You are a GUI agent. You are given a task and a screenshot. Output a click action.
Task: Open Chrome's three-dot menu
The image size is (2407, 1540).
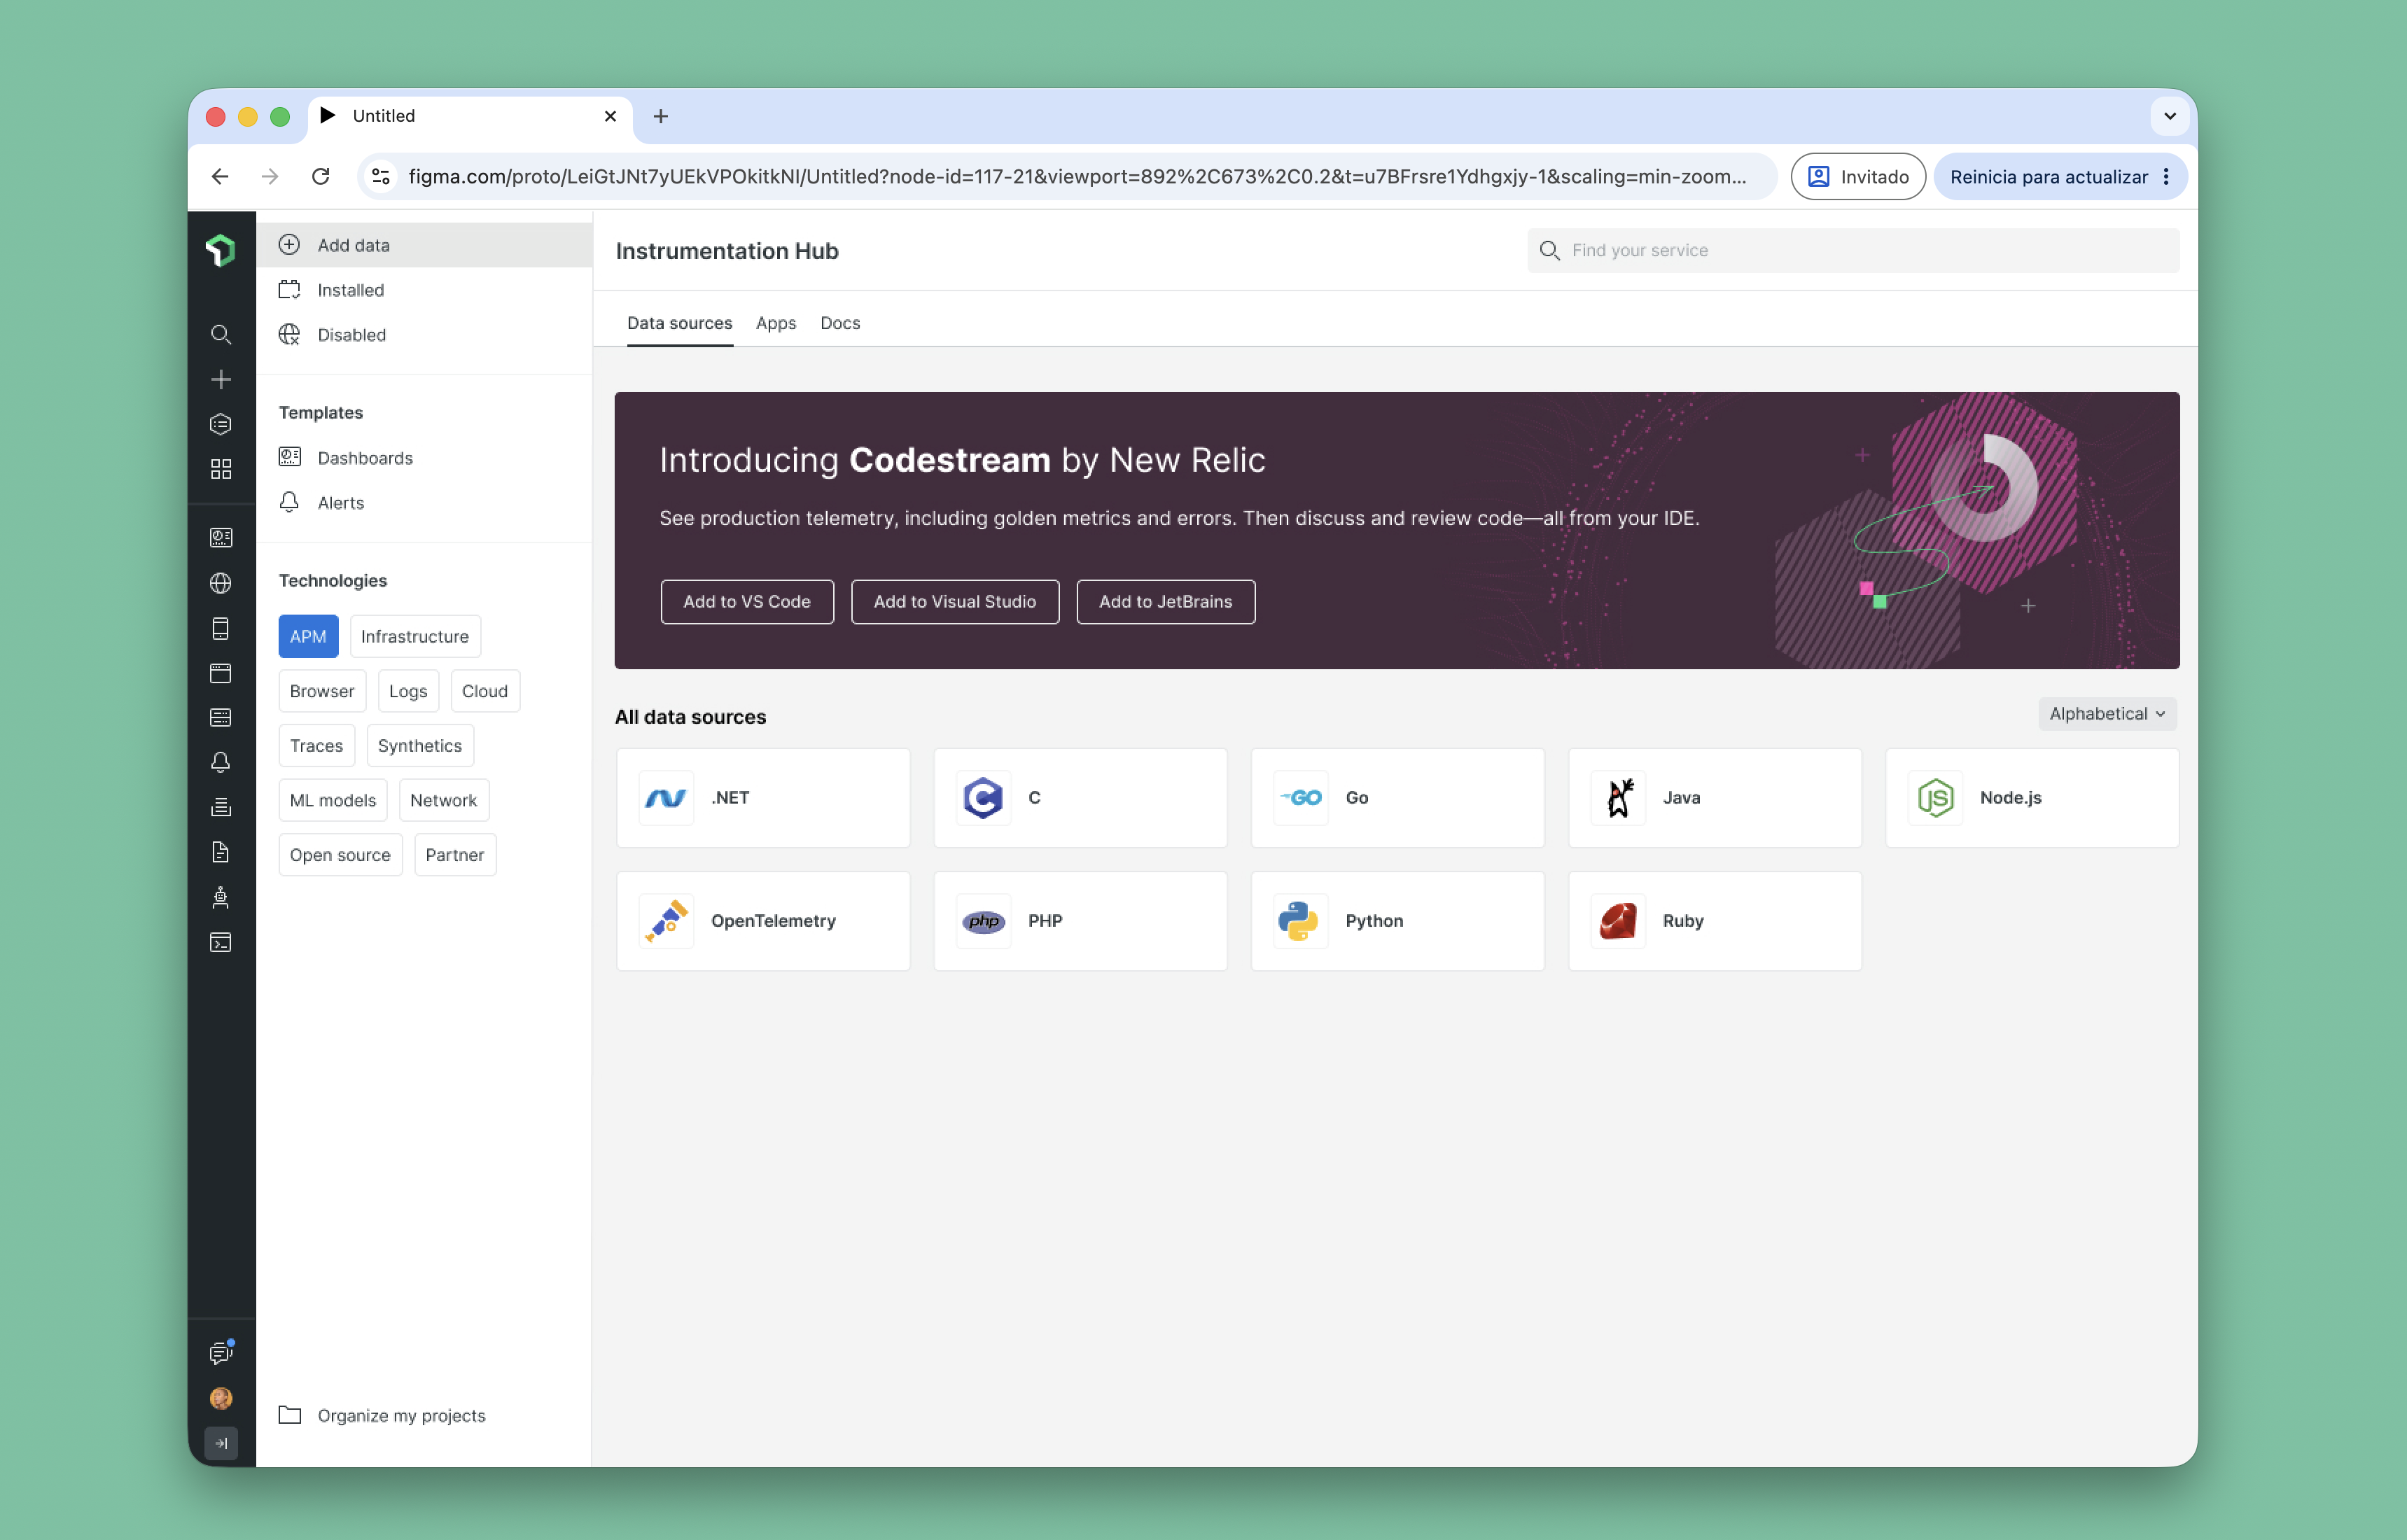2166,177
